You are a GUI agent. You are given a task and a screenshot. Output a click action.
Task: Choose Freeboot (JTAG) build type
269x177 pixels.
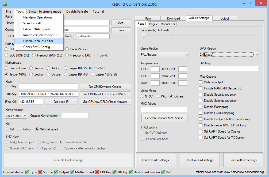[x=67, y=55]
